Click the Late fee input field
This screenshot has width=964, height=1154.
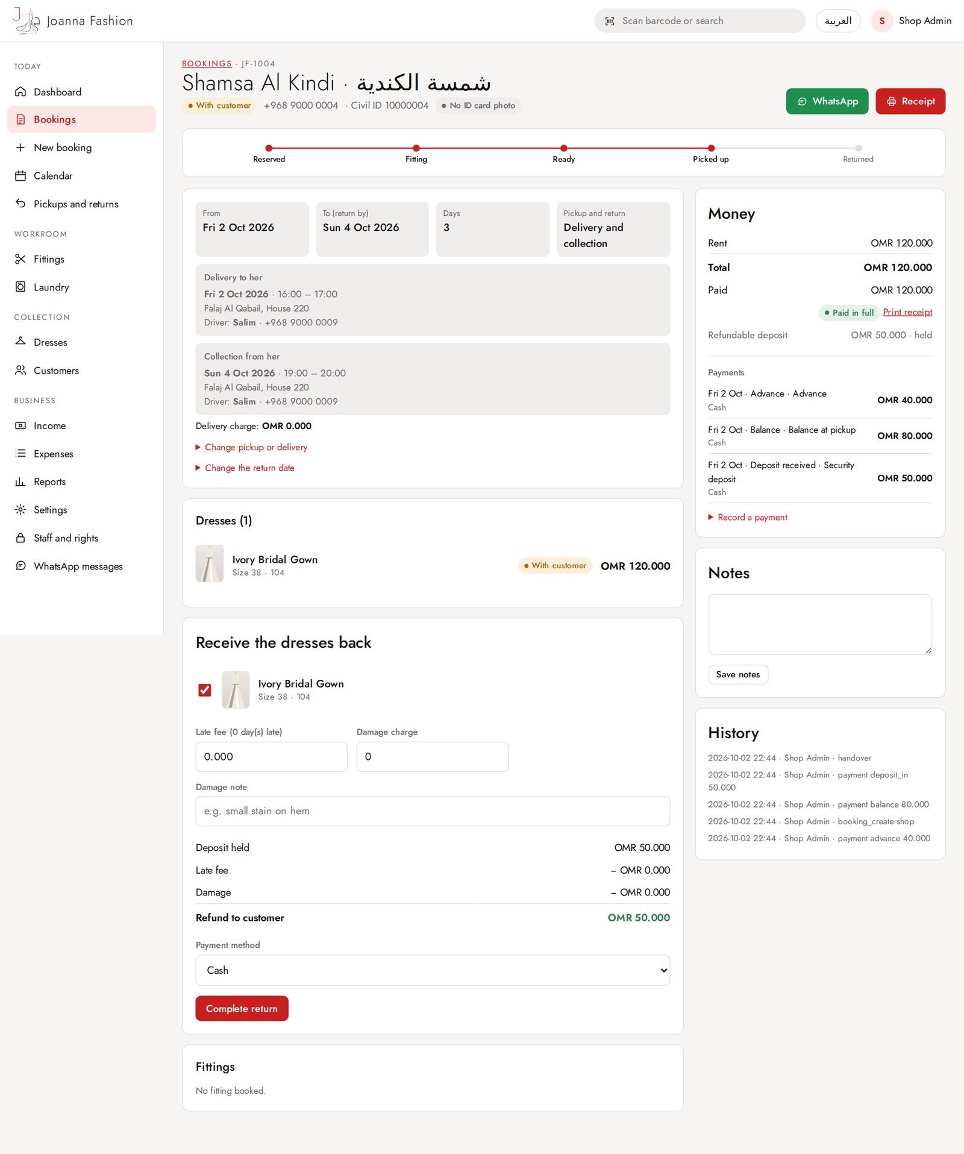272,756
